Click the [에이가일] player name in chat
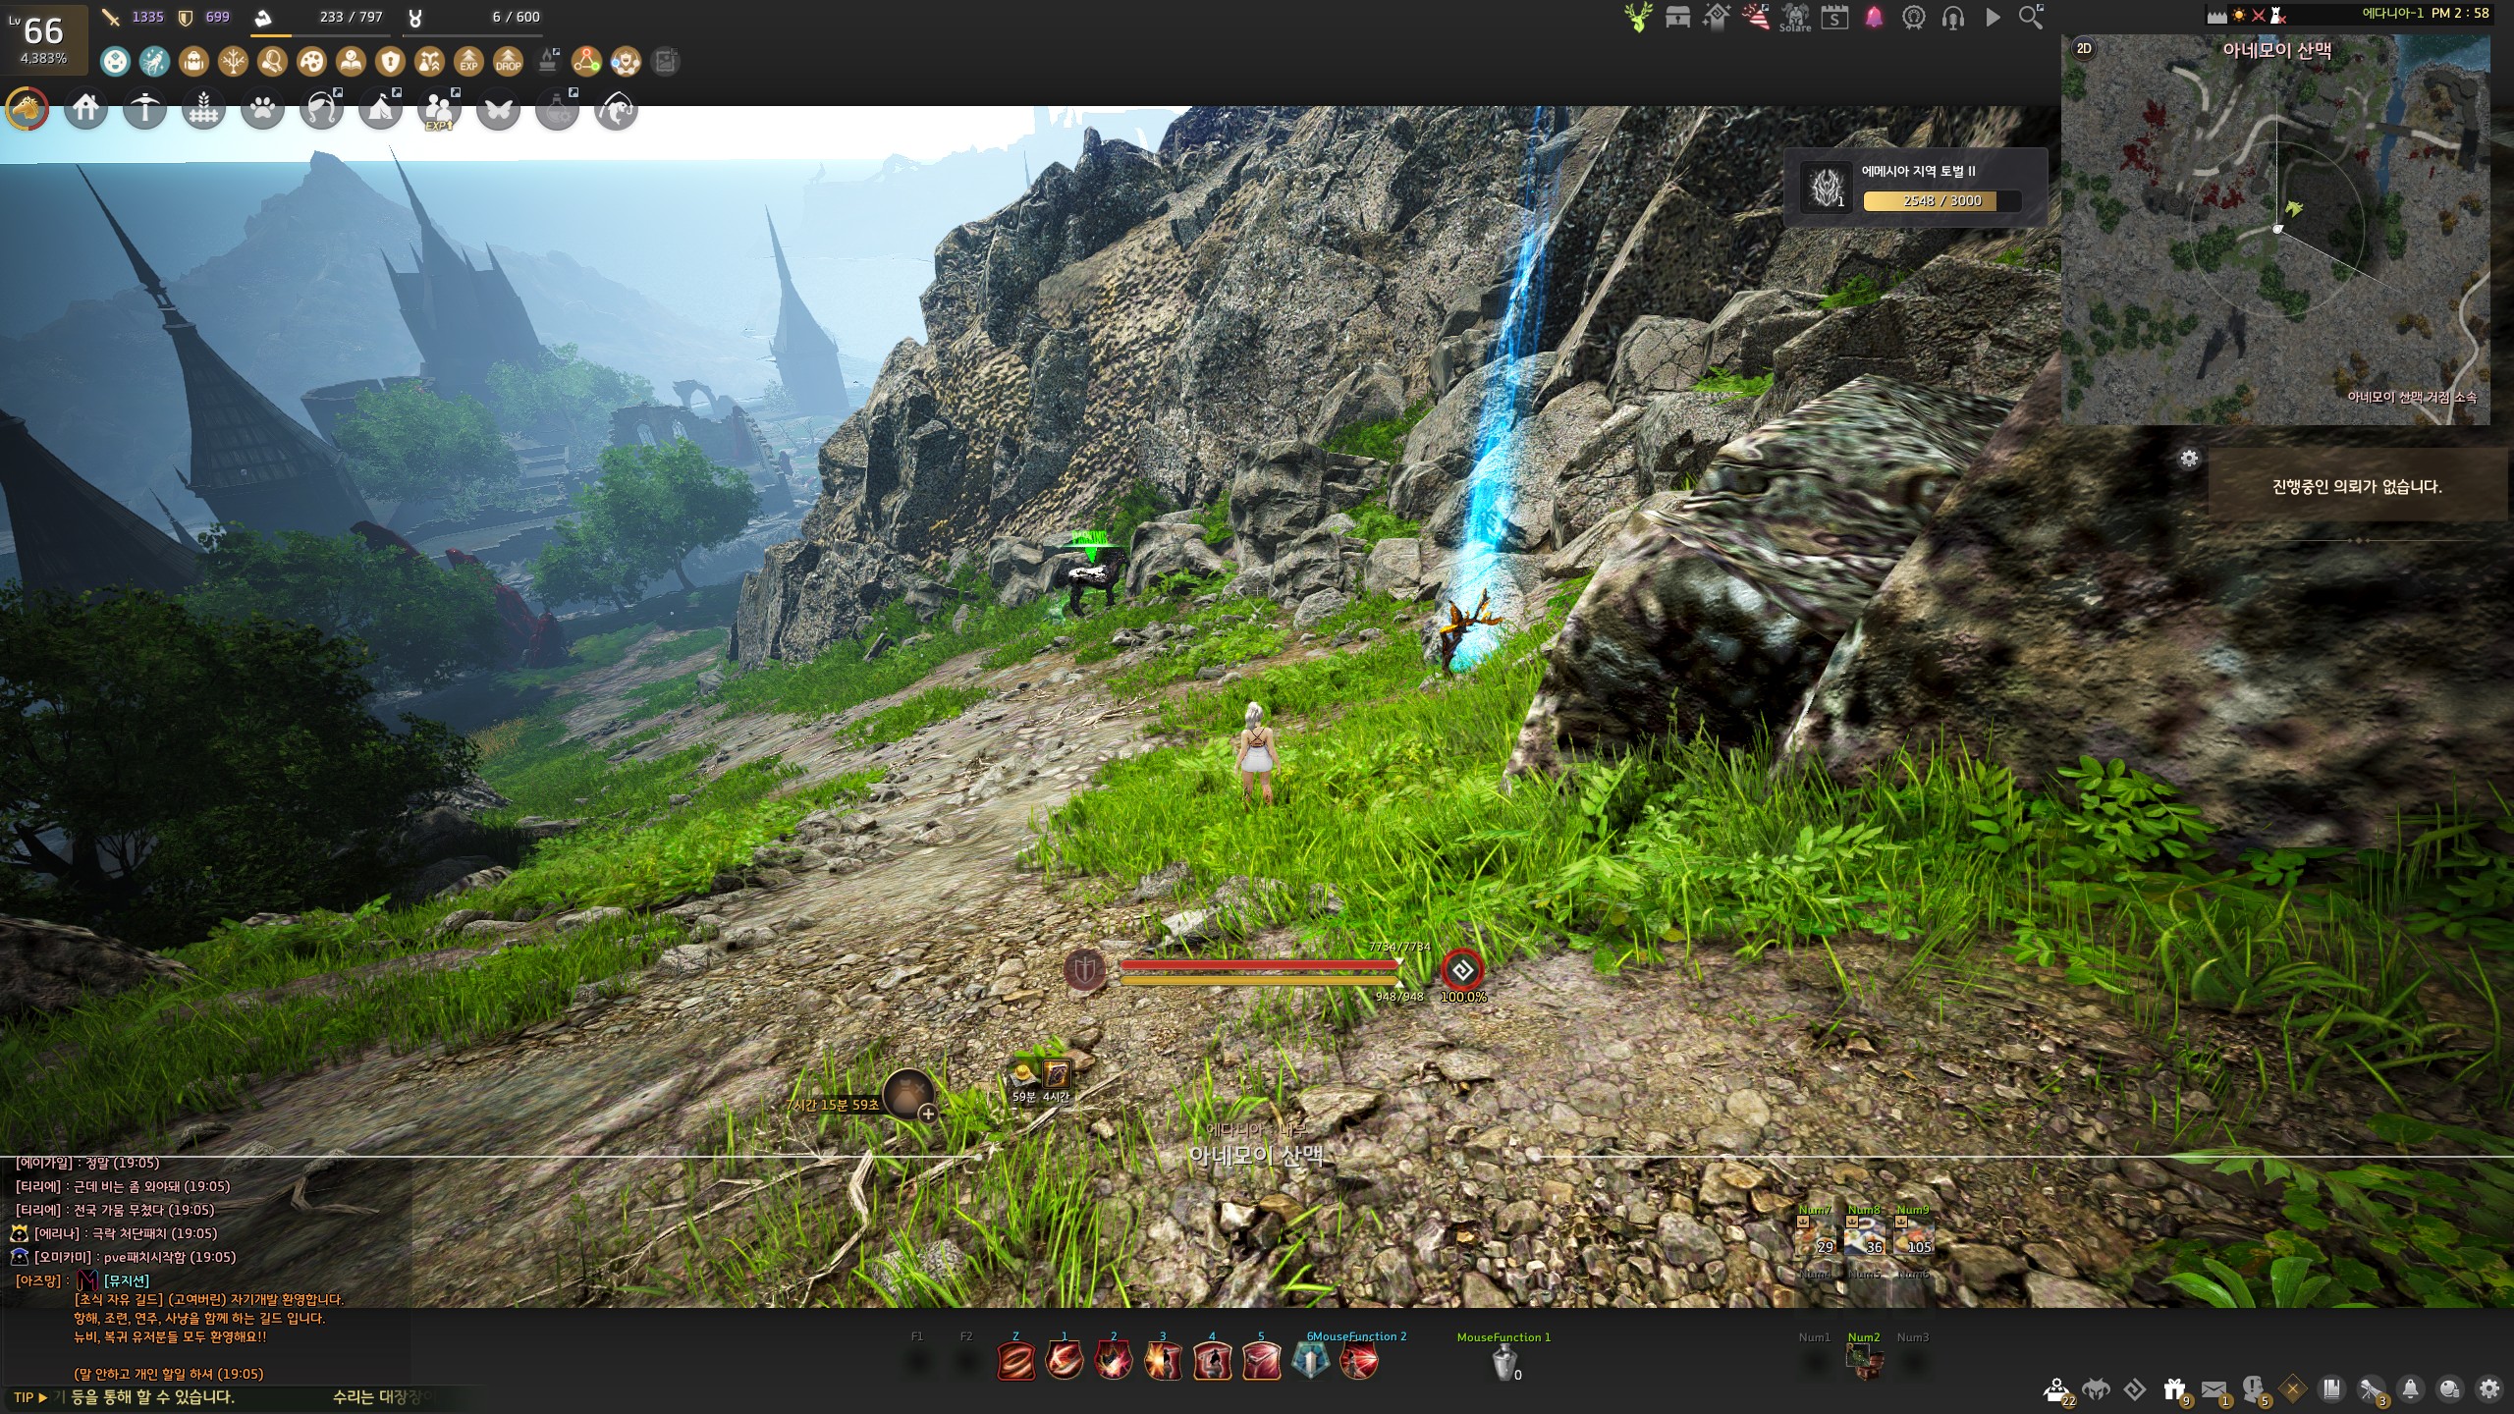Image resolution: width=2514 pixels, height=1414 pixels. [x=44, y=1163]
